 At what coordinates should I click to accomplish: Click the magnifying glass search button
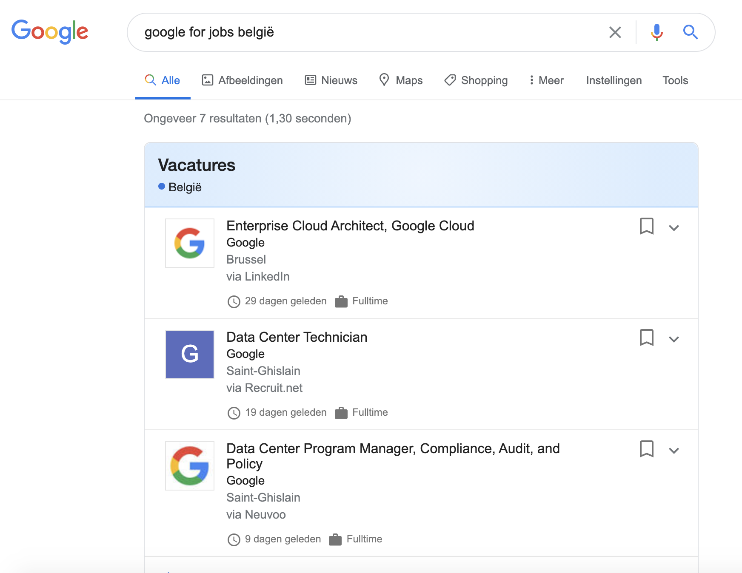point(690,32)
